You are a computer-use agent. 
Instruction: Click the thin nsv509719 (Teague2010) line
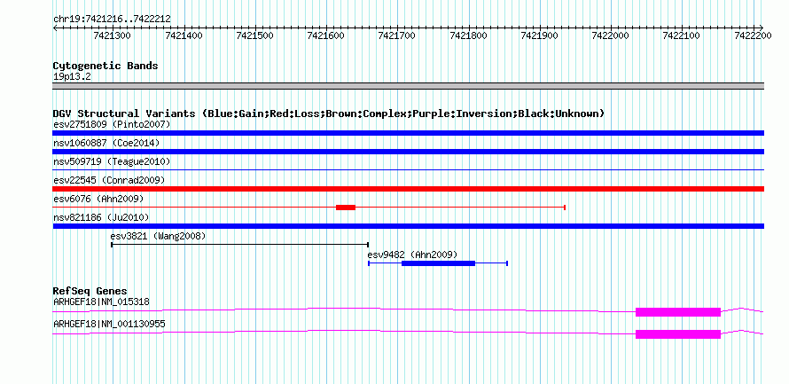408,170
